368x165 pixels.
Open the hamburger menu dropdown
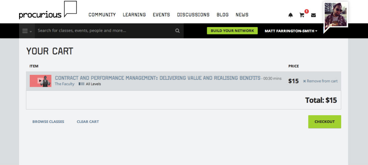point(27,31)
